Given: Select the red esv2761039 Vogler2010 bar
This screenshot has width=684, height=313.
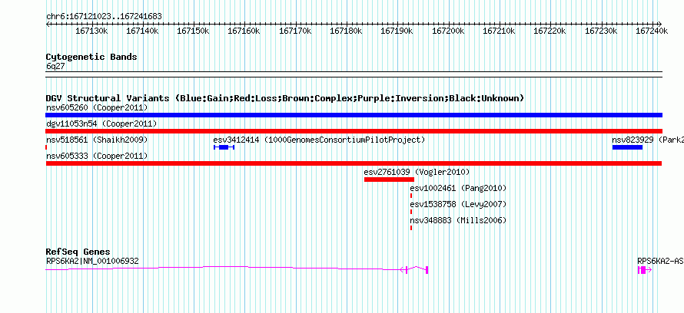Looking at the screenshot, I should point(389,180).
